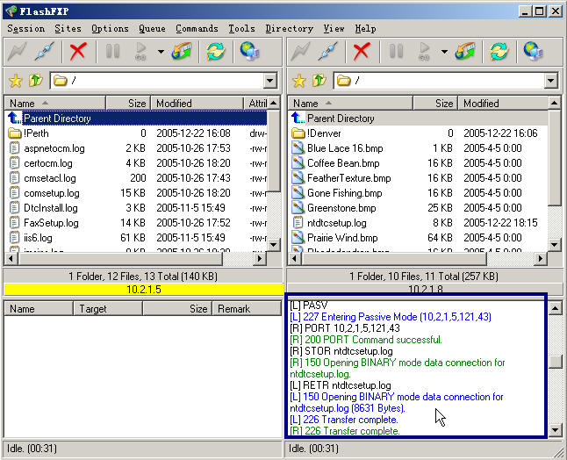567x460 pixels.
Task: Click the left pane favorites star icon
Action: pyautogui.click(x=16, y=81)
